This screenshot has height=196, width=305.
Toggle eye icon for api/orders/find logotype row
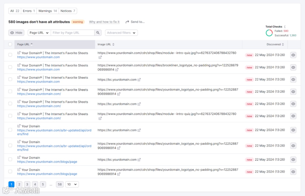coord(293,146)
